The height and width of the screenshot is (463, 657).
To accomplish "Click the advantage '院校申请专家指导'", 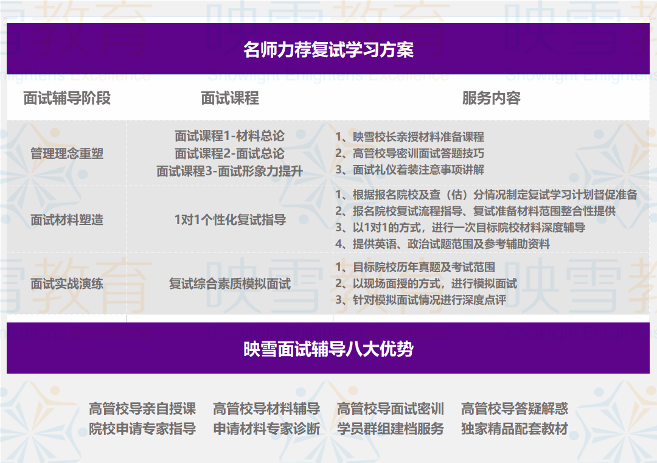I will 142,429.
